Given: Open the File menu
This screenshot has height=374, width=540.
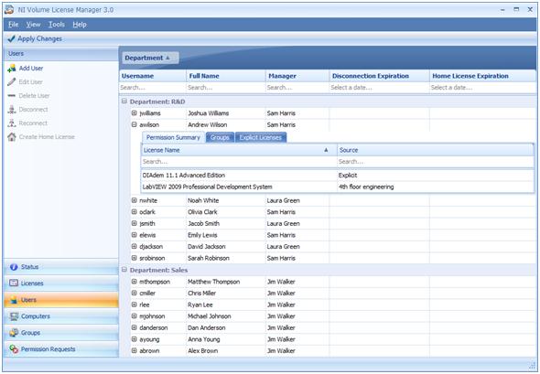Looking at the screenshot, I should click(x=14, y=25).
